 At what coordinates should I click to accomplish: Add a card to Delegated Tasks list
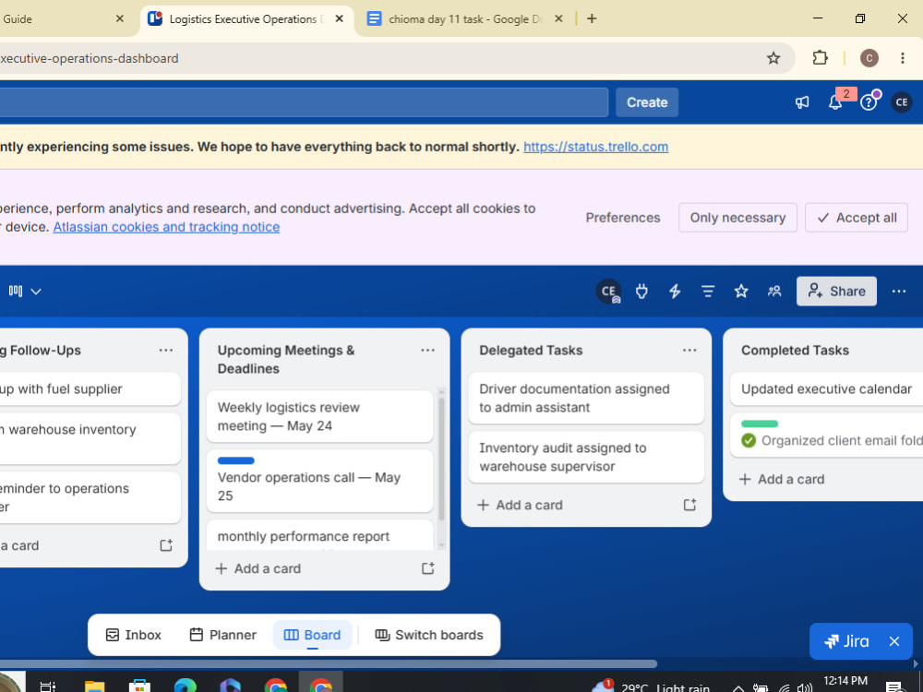[x=521, y=505]
